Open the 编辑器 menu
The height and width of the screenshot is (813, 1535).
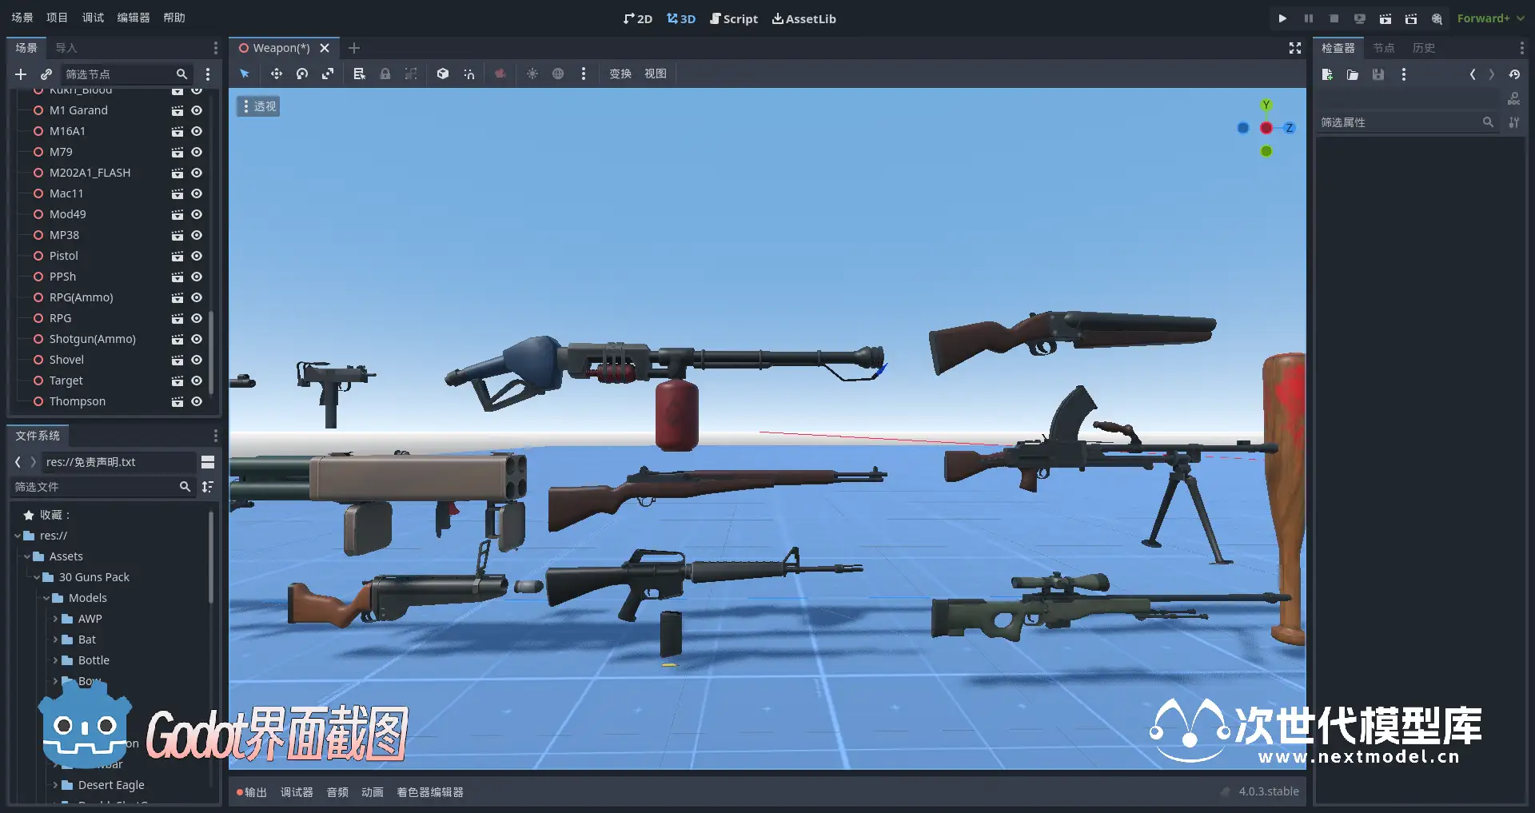[x=134, y=18]
